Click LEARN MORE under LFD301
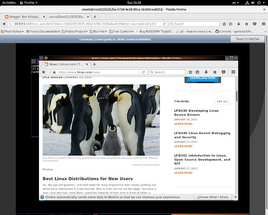Screen dimensions: 268x215 (183, 173)
